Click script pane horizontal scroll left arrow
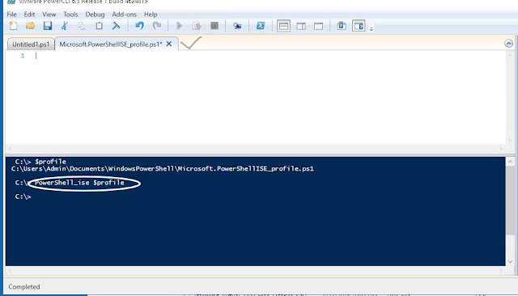518x296 pixels. coord(10,149)
